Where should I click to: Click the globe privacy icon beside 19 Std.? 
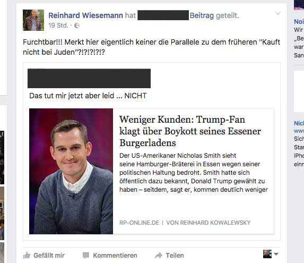(x=77, y=26)
